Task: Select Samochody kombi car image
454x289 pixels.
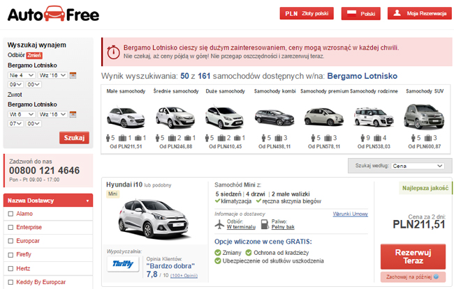Action: 274,117
